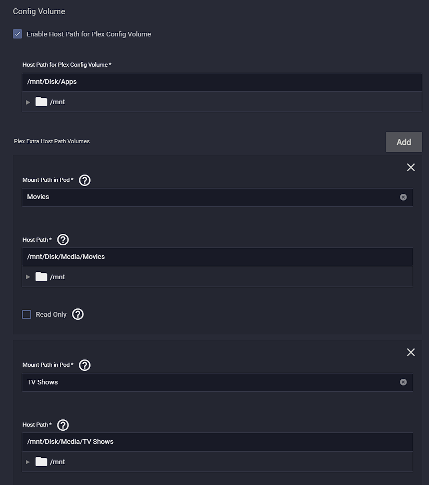The image size is (429, 485).
Task: Remove the TV Shows host path volume
Action: click(411, 352)
